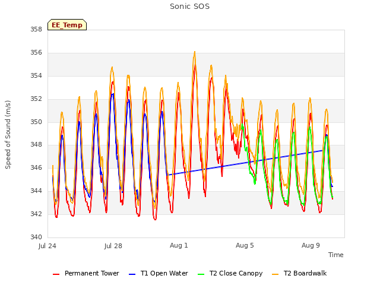
Task: Click the 352 y-axis tick label
Action: click(36, 99)
